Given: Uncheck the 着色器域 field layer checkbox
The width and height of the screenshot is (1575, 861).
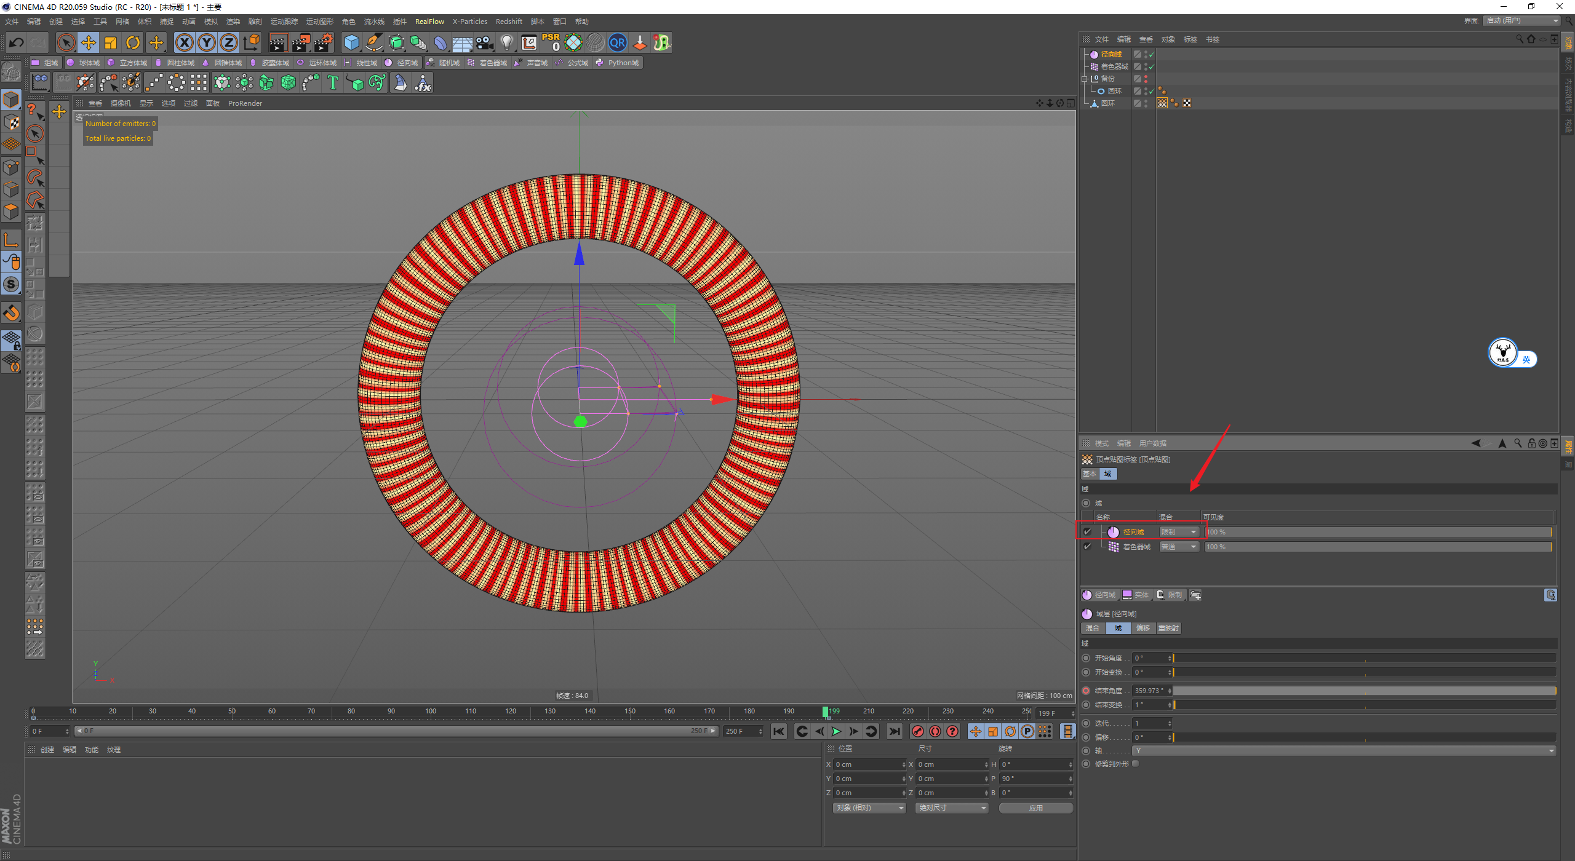Looking at the screenshot, I should click(1087, 547).
